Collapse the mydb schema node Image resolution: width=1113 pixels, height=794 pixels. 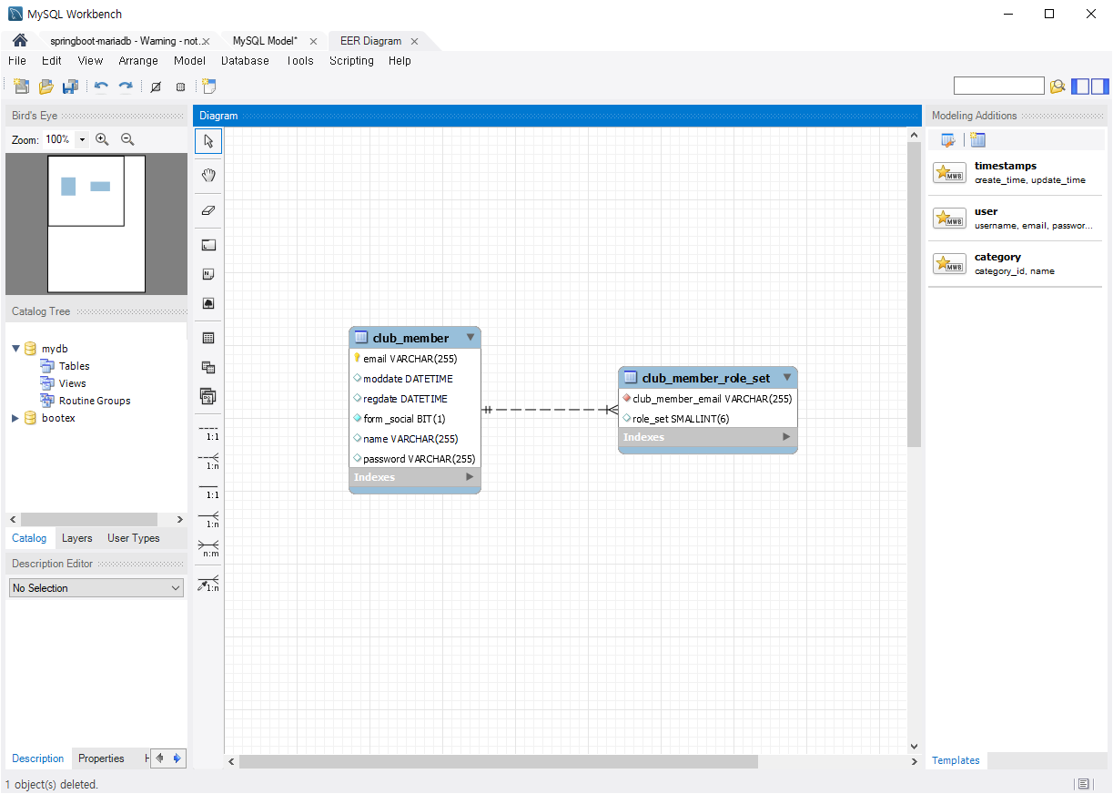pyautogui.click(x=16, y=349)
